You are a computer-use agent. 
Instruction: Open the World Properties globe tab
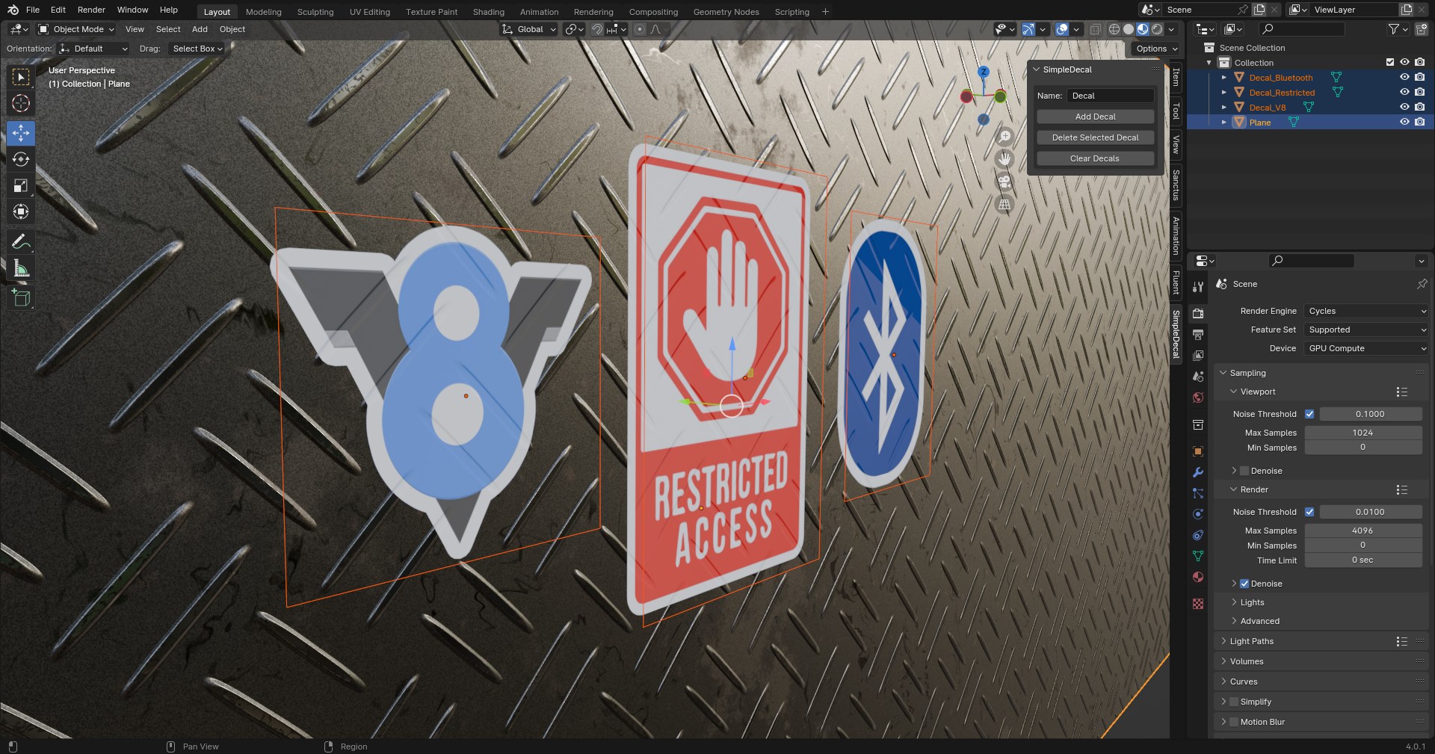(1197, 398)
